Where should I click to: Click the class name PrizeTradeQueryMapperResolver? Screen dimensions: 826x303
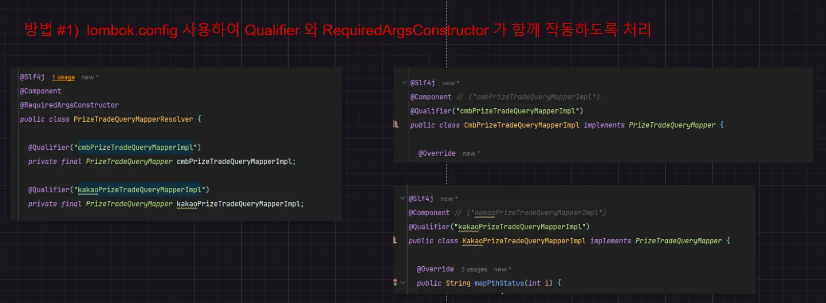click(133, 119)
